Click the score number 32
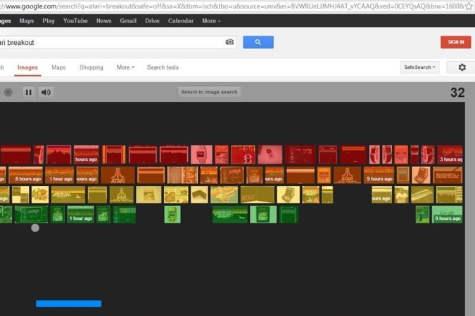The width and height of the screenshot is (475, 316). pos(457,93)
